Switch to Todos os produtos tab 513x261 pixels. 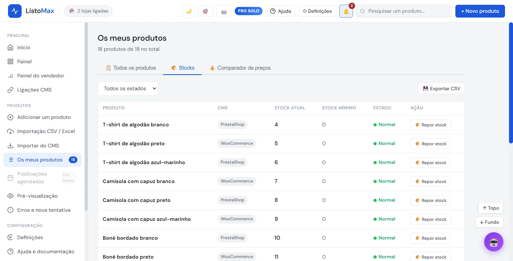point(131,68)
